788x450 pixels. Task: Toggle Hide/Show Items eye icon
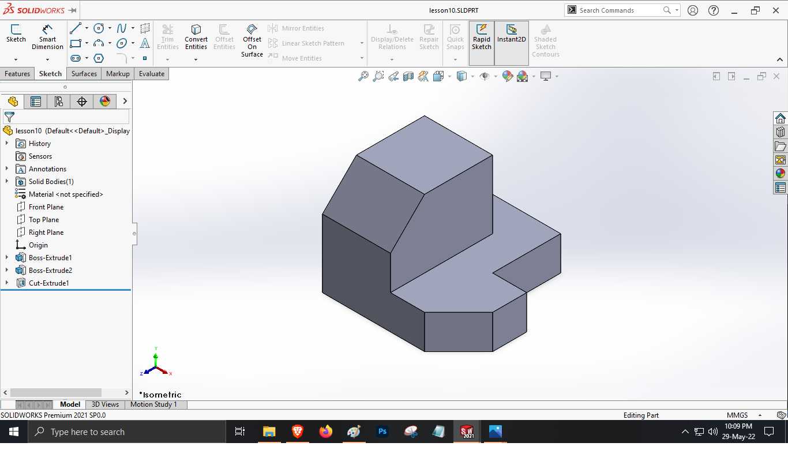[485, 76]
